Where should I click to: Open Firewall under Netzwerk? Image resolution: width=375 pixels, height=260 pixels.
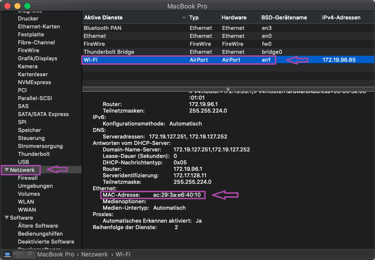(28, 178)
